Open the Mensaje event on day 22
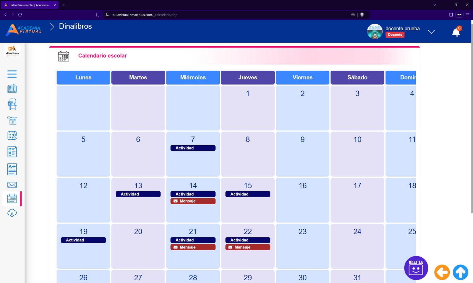Viewport: 473px width, 283px height. point(248,247)
